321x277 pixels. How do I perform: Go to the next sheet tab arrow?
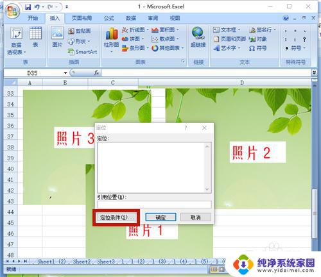click(x=19, y=261)
